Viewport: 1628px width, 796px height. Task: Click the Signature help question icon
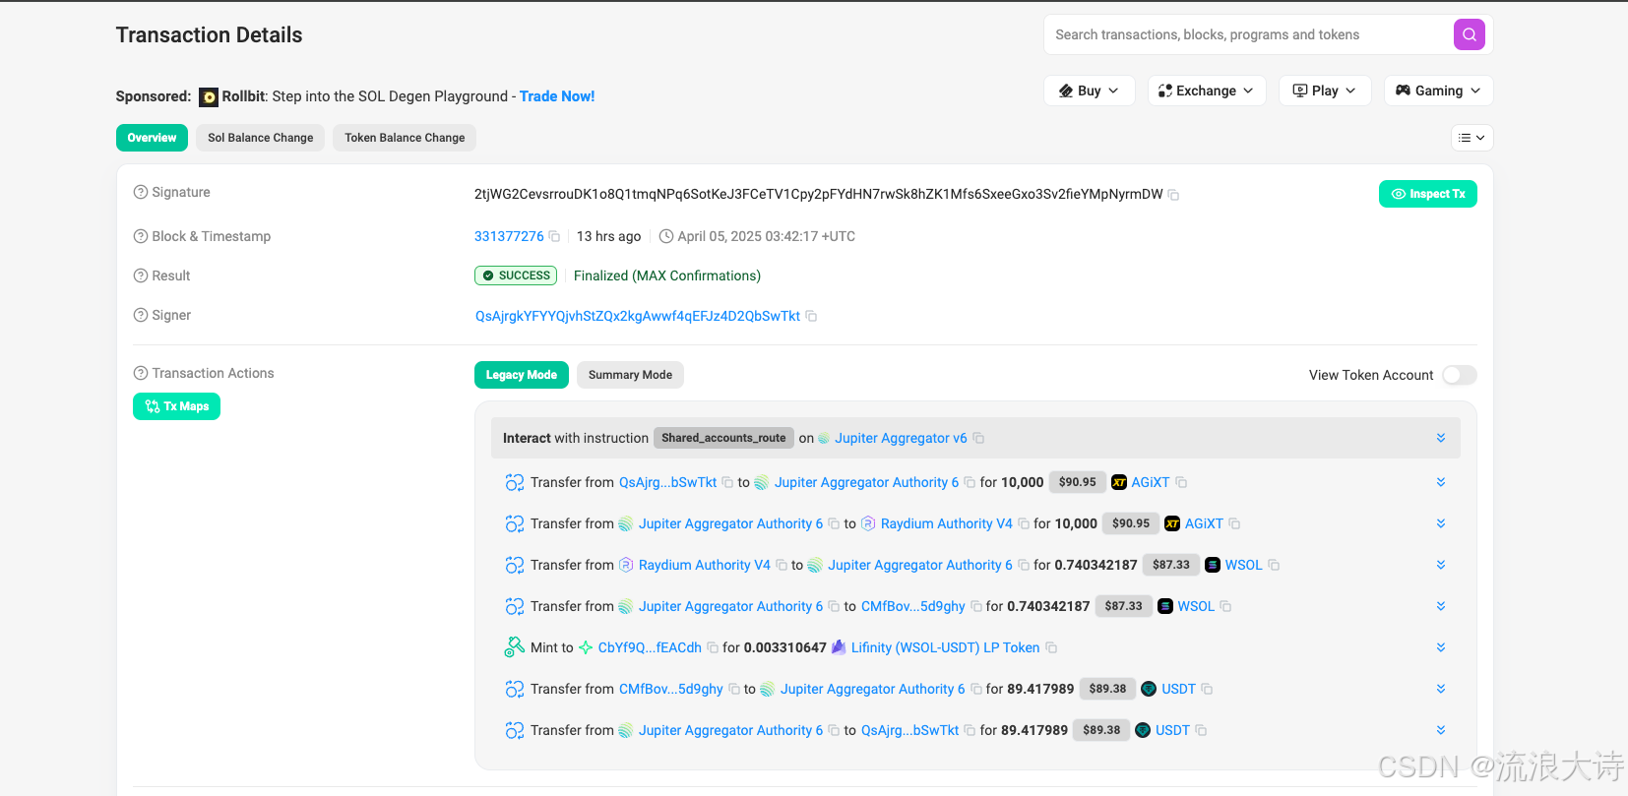140,192
